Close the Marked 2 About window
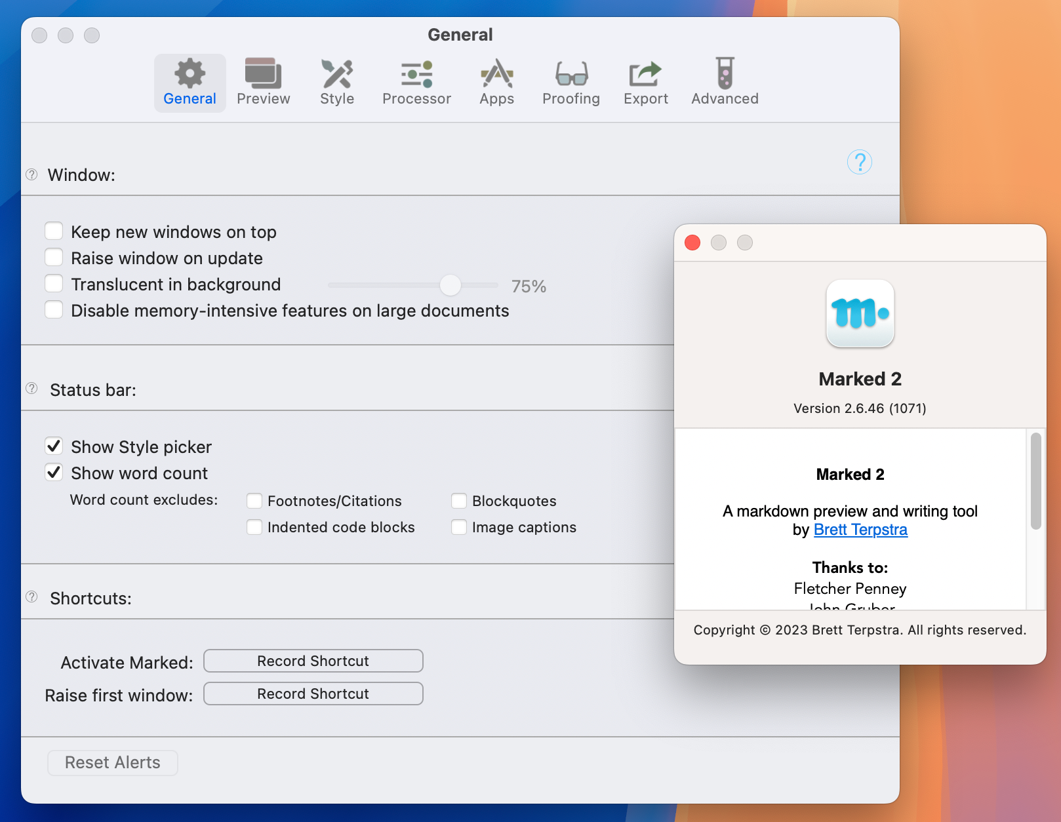The width and height of the screenshot is (1061, 822). point(692,243)
